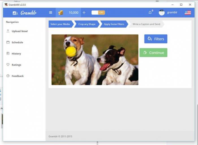Image resolution: width=198 pixels, height=145 pixels.
Task: Go back to 'Crop any Shape' step
Action: 87,24
